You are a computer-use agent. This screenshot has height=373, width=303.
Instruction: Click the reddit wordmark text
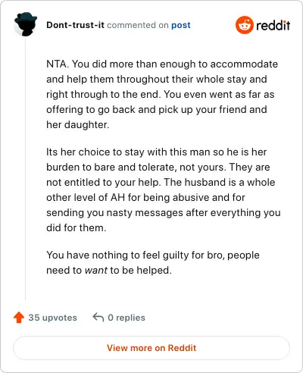pyautogui.click(x=273, y=26)
